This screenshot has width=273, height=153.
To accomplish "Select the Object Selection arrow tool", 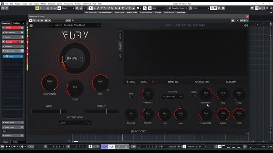I will [x=91, y=8].
